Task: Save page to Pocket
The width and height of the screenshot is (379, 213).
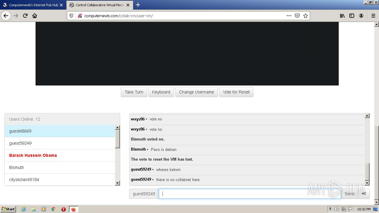Action: (x=297, y=16)
